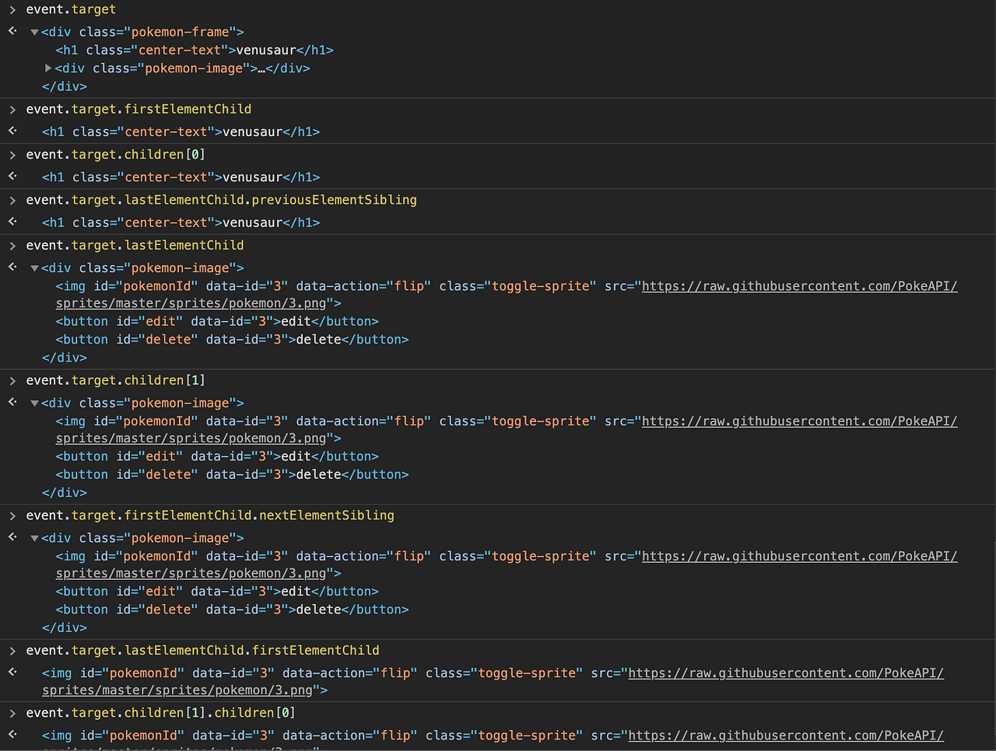Image resolution: width=996 pixels, height=751 pixels.
Task: Click the img element returned by lastElementChild.firstElementChild
Action: 311,672
